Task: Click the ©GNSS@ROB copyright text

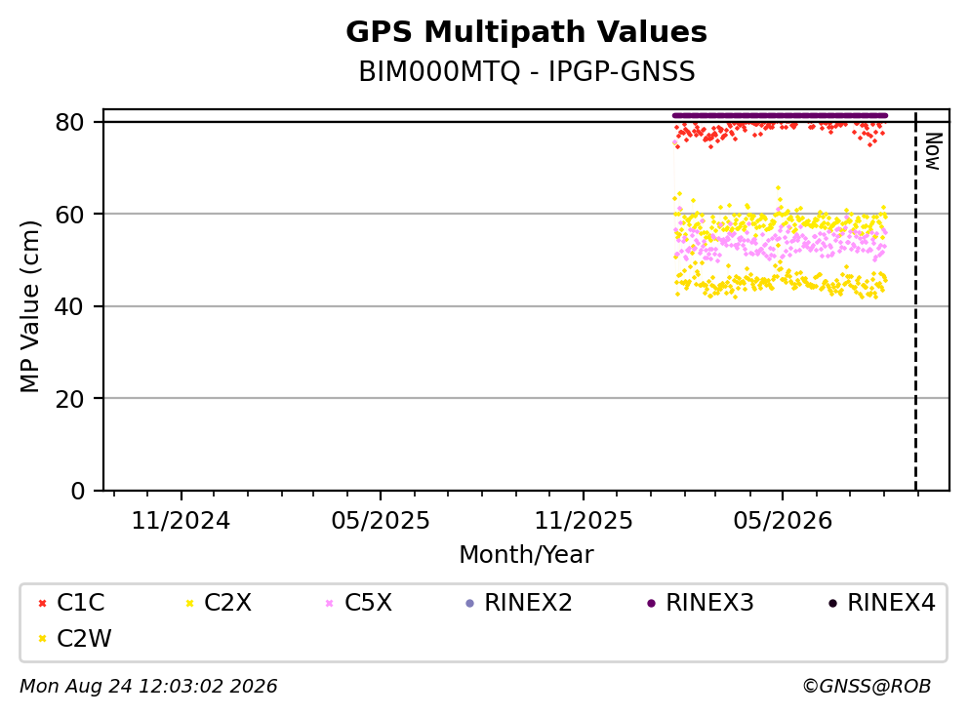Action: 867,687
